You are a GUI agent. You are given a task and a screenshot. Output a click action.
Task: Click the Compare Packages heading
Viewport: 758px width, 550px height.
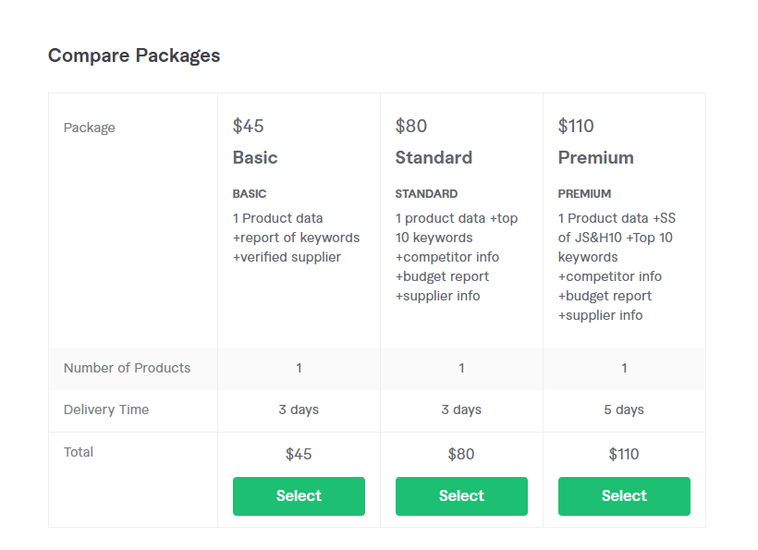(134, 55)
